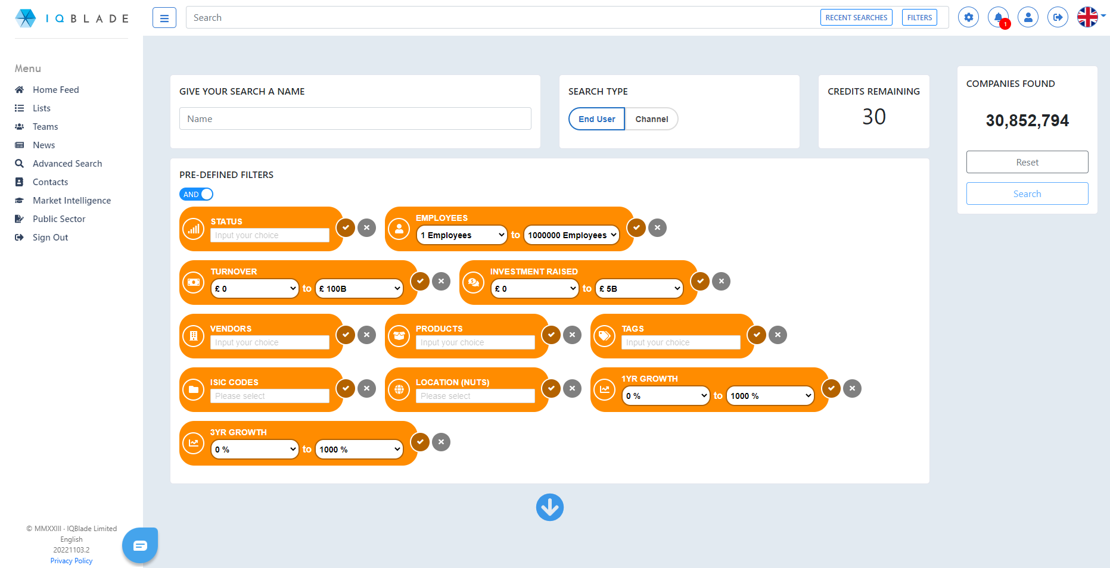Open Contacts from sidebar menu

50,182
